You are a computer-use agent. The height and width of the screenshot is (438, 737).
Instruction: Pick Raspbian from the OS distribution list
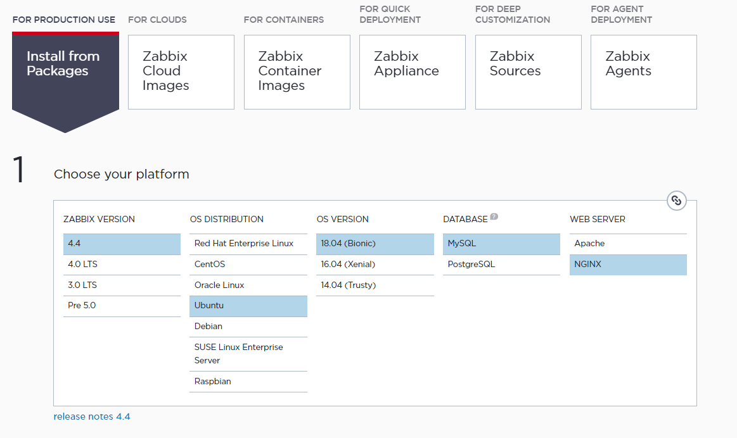pyautogui.click(x=248, y=382)
